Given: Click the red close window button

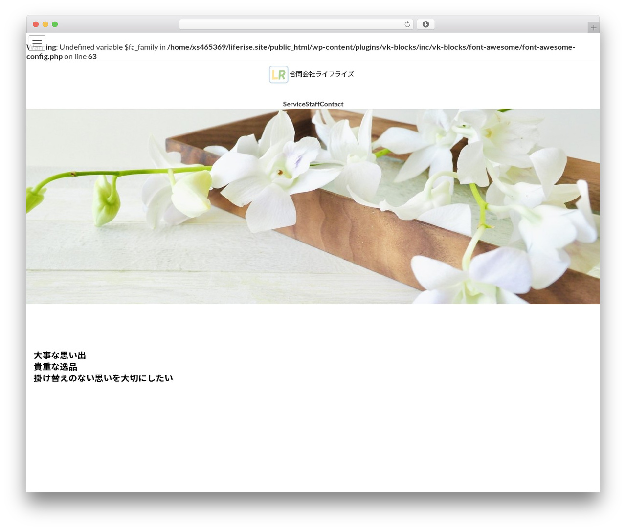Looking at the screenshot, I should pos(36,24).
